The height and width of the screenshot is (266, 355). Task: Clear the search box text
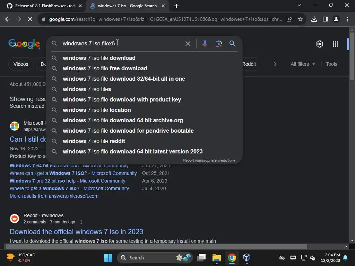point(188,44)
